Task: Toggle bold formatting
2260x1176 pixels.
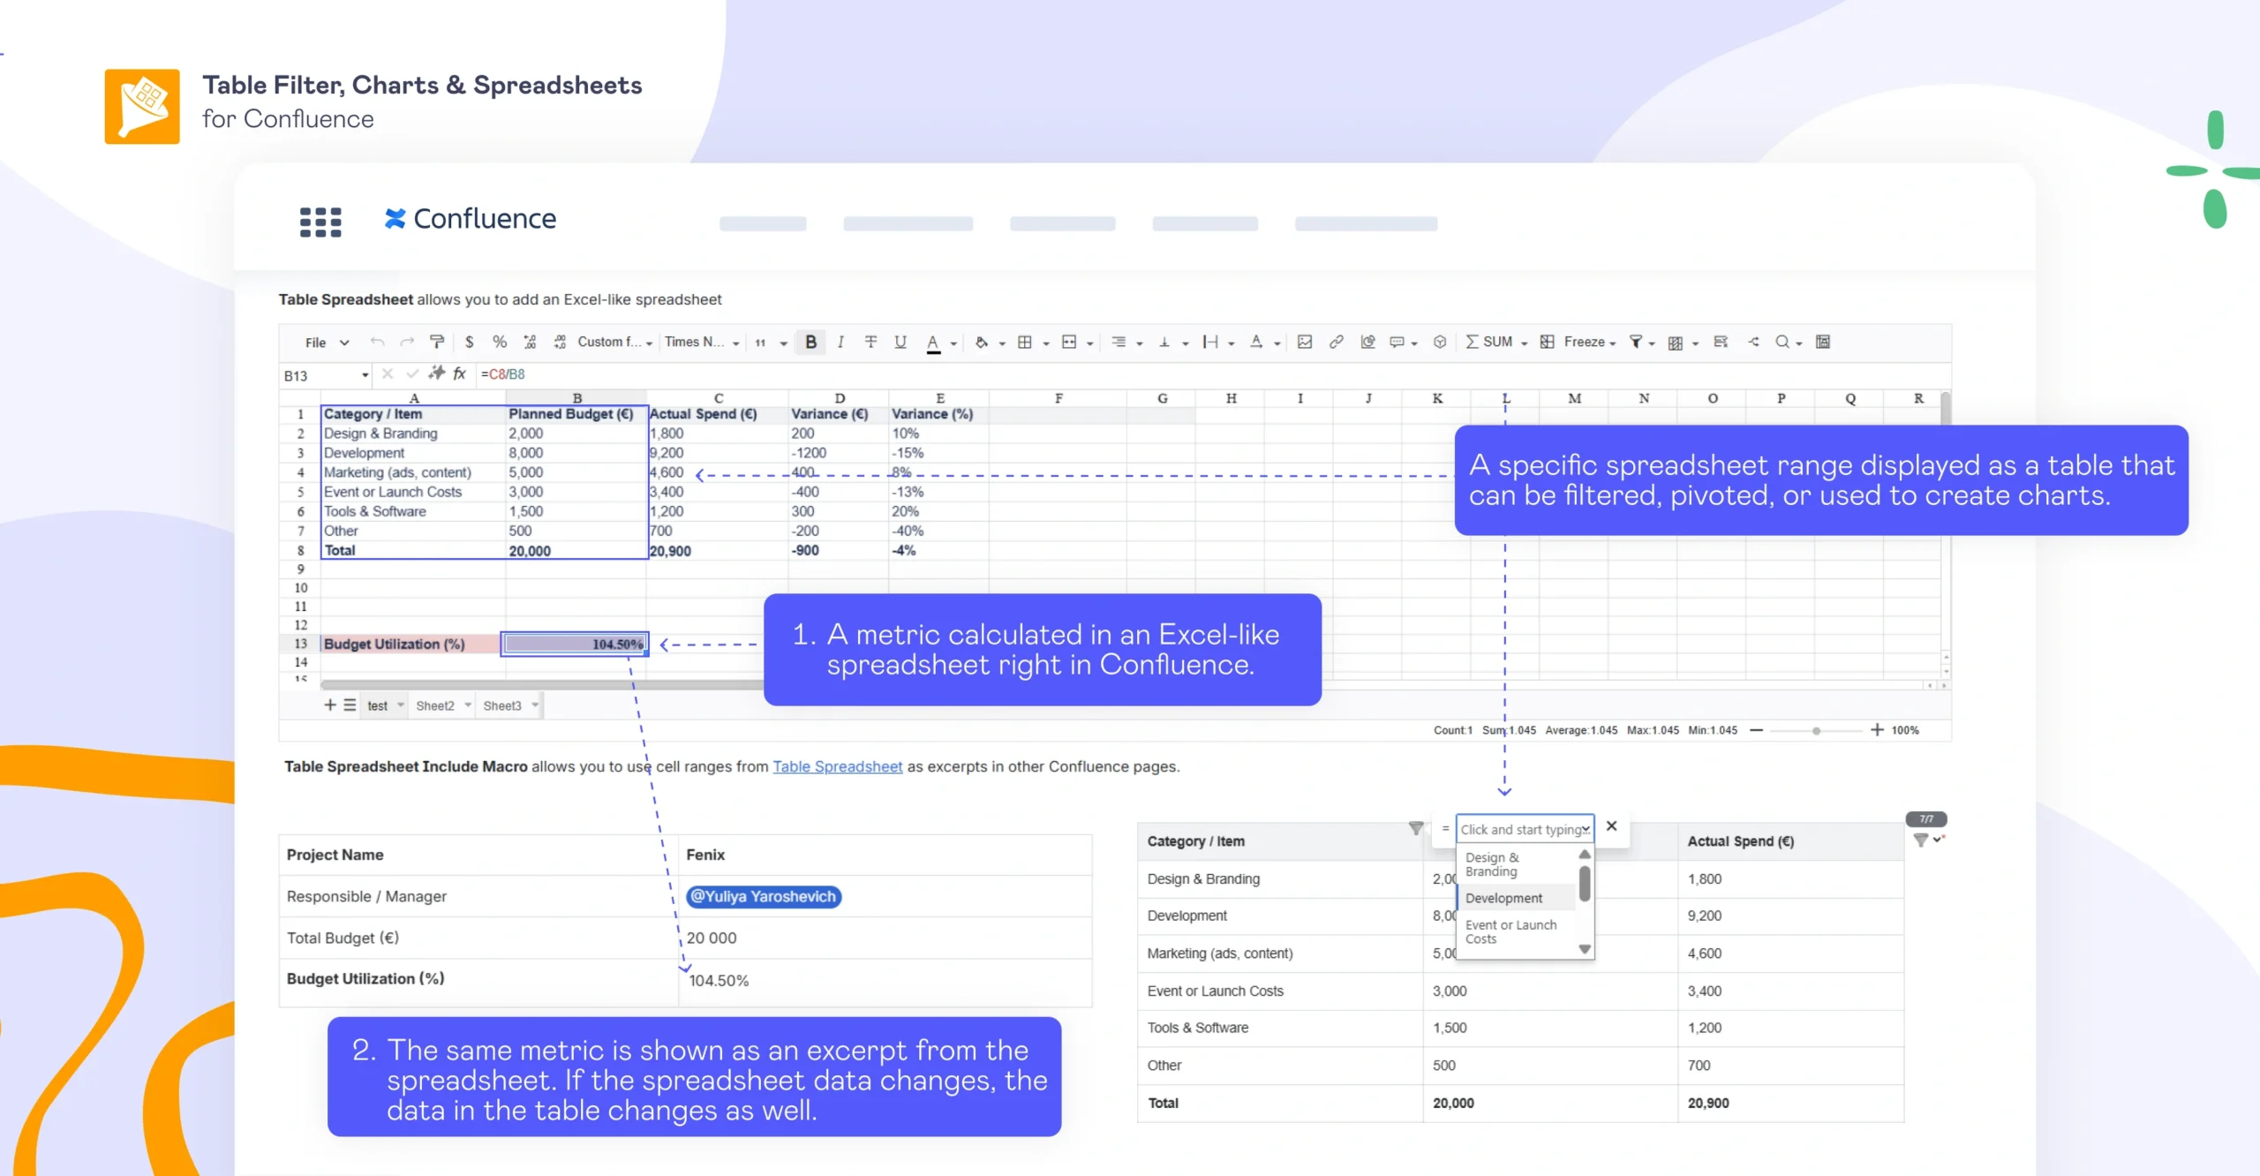Action: [810, 342]
